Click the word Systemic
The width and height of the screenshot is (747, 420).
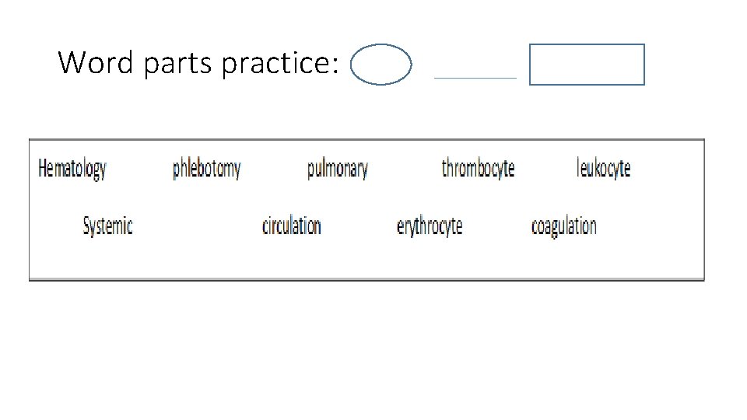(107, 226)
